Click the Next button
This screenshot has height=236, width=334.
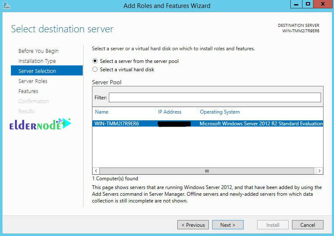(228, 225)
